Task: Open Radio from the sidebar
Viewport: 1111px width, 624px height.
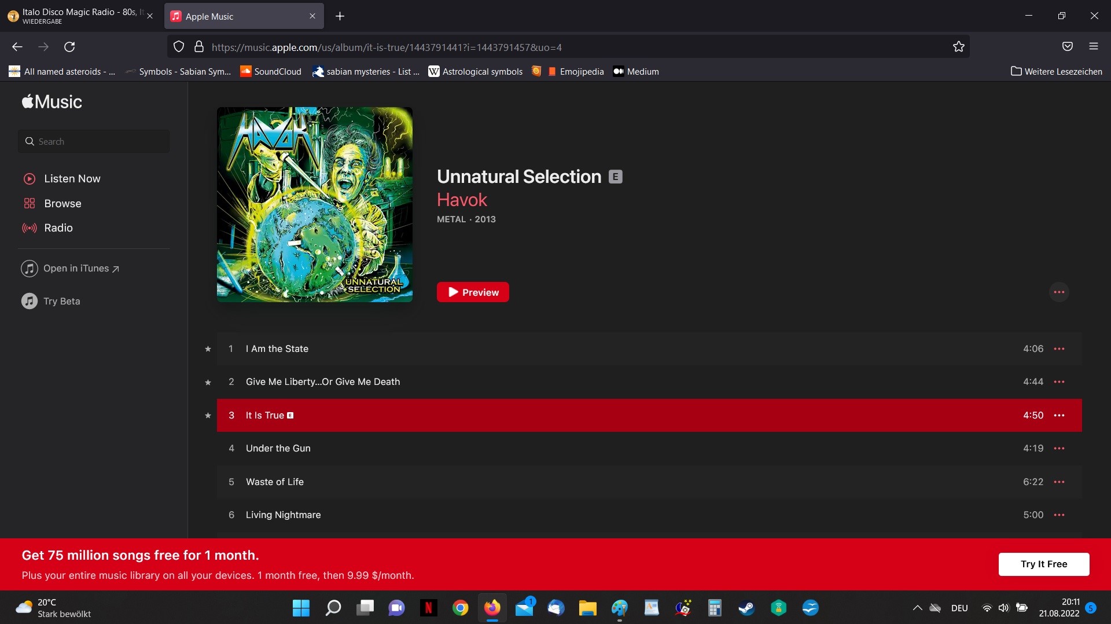Action: pos(58,228)
